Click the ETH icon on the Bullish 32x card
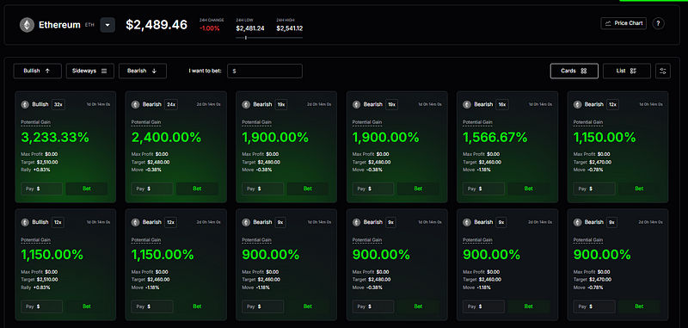Image resolution: width=688 pixels, height=328 pixels. coord(25,104)
